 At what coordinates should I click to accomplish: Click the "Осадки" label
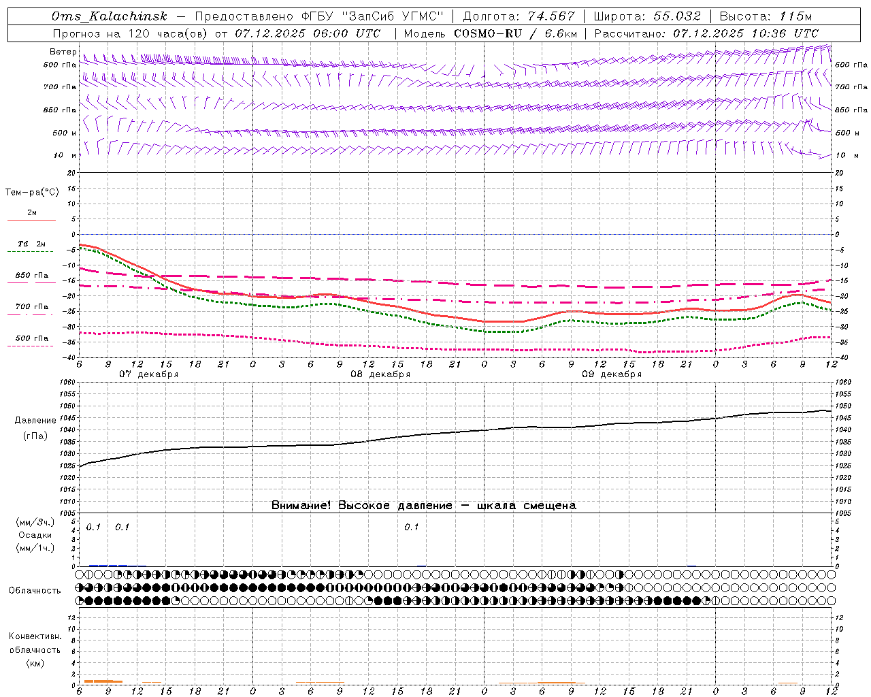(x=35, y=535)
